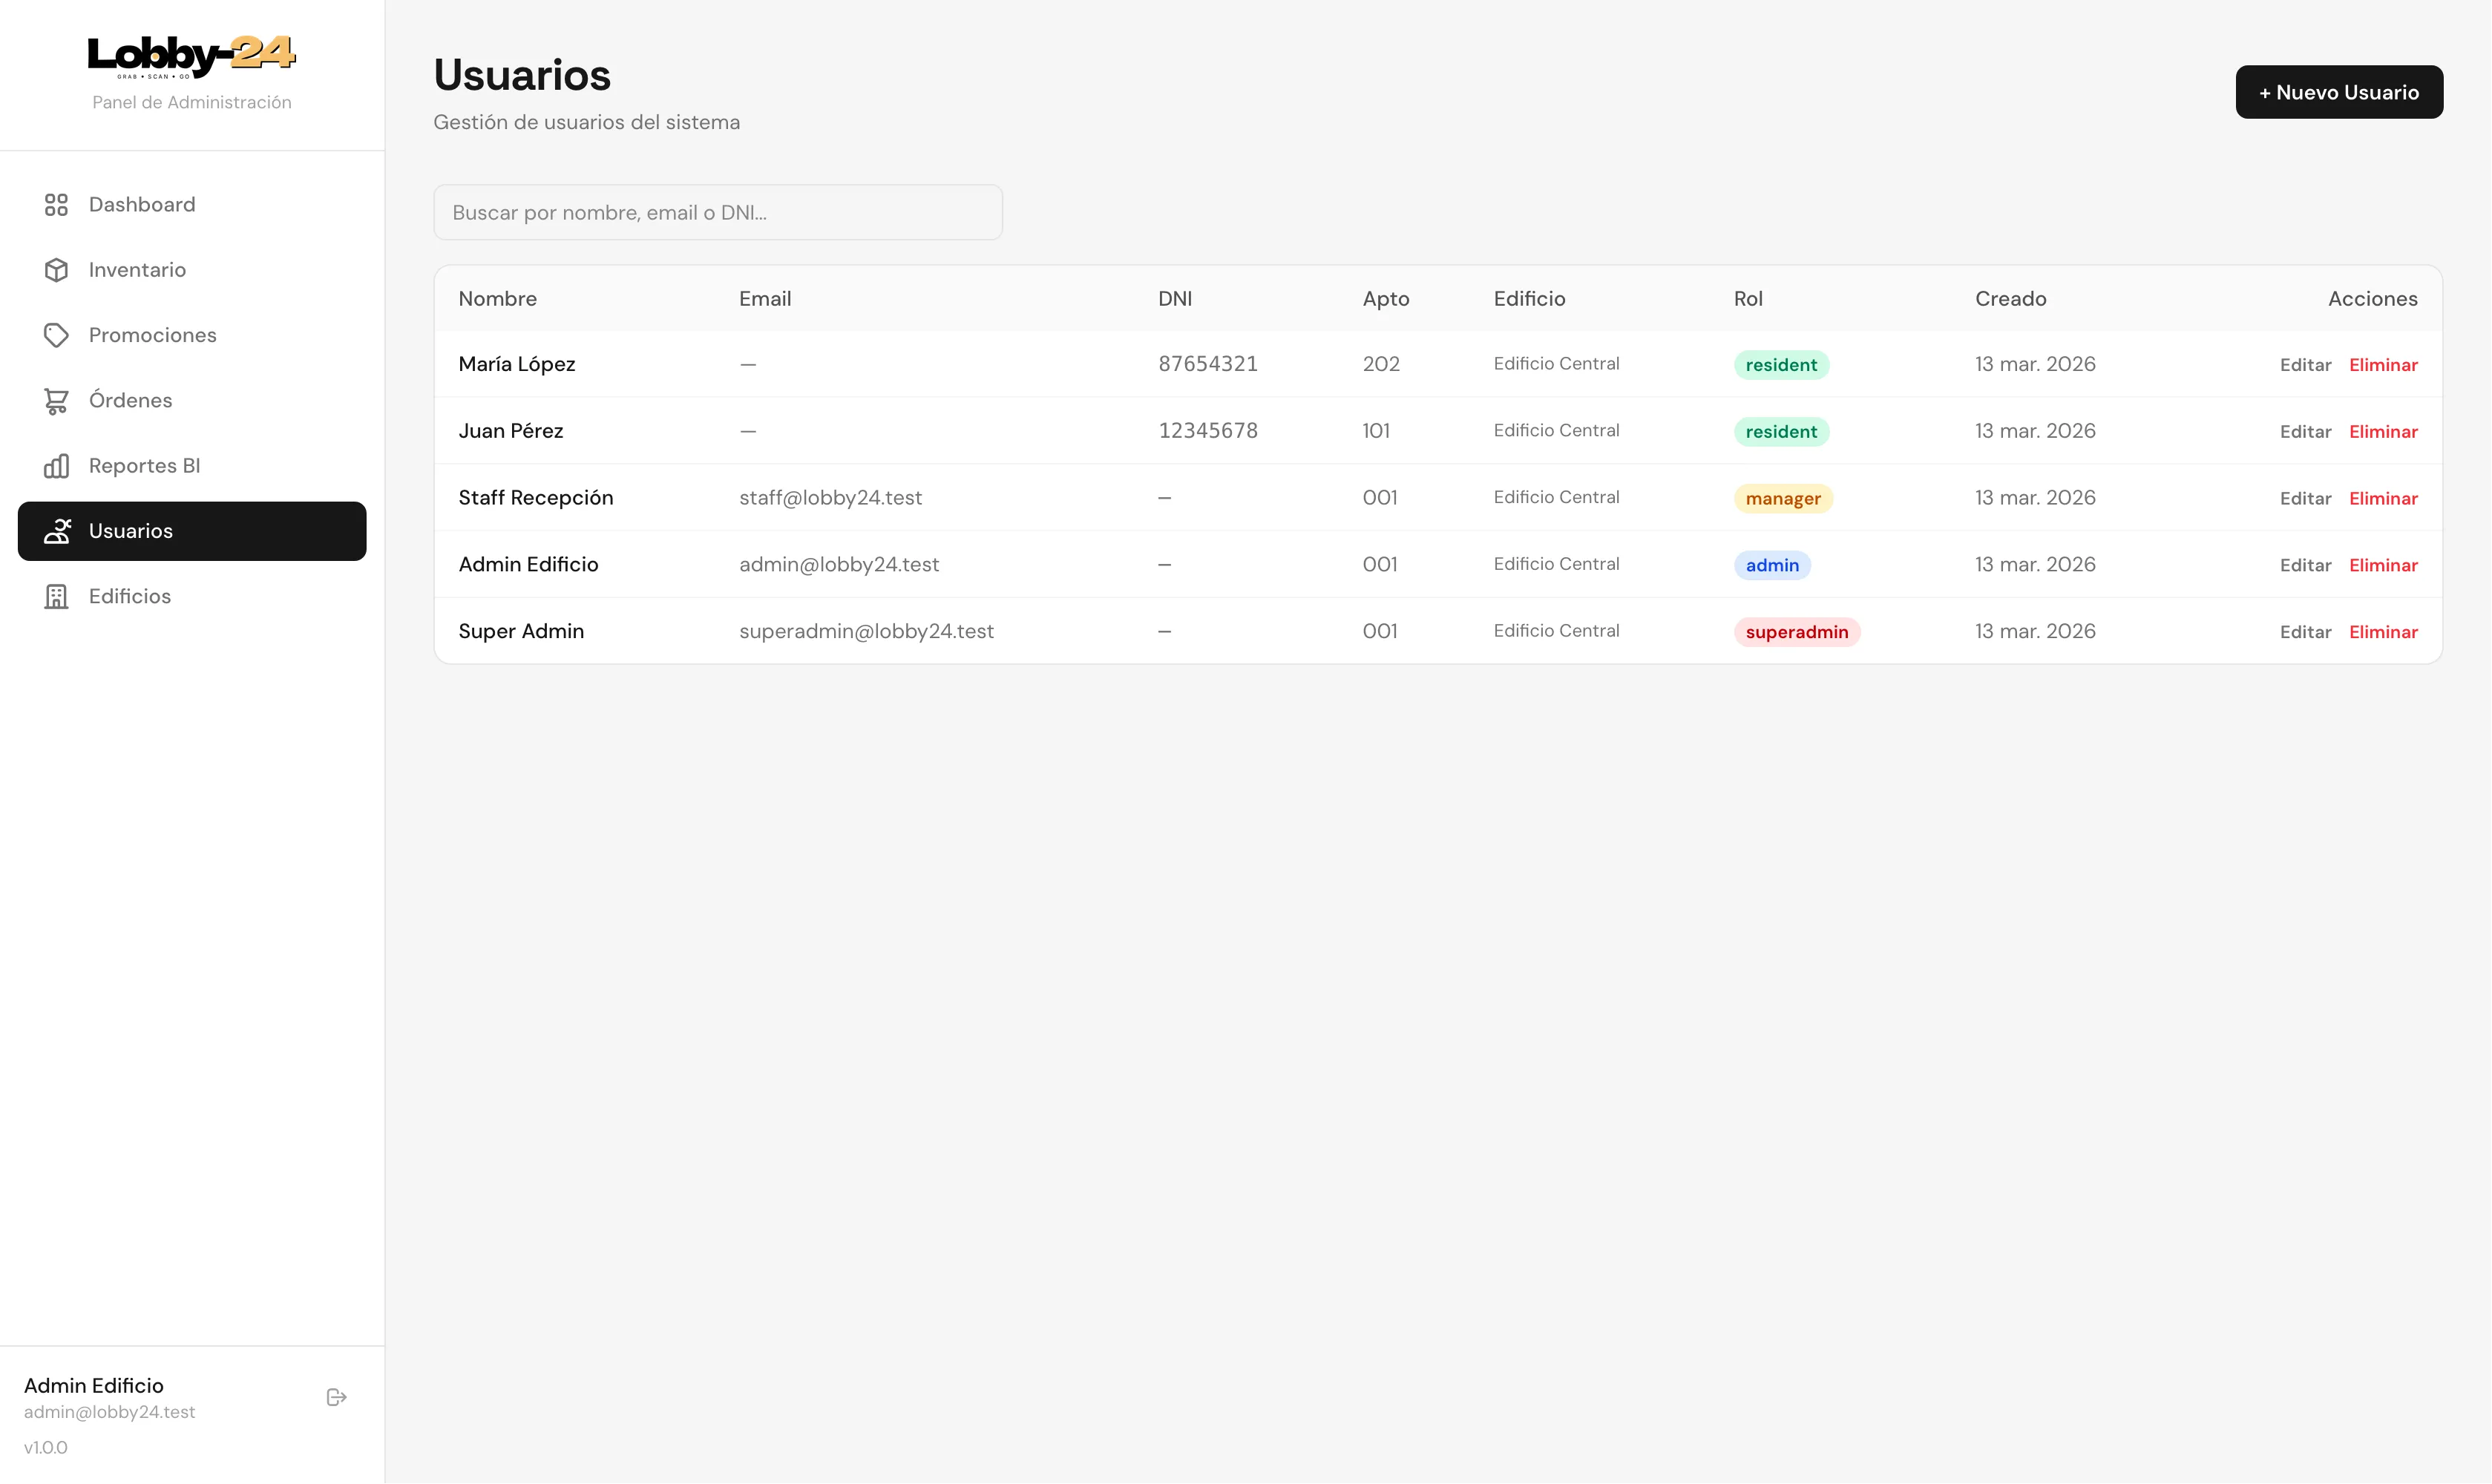
Task: Open Órdenes using the shopping cart icon
Action: click(57, 400)
